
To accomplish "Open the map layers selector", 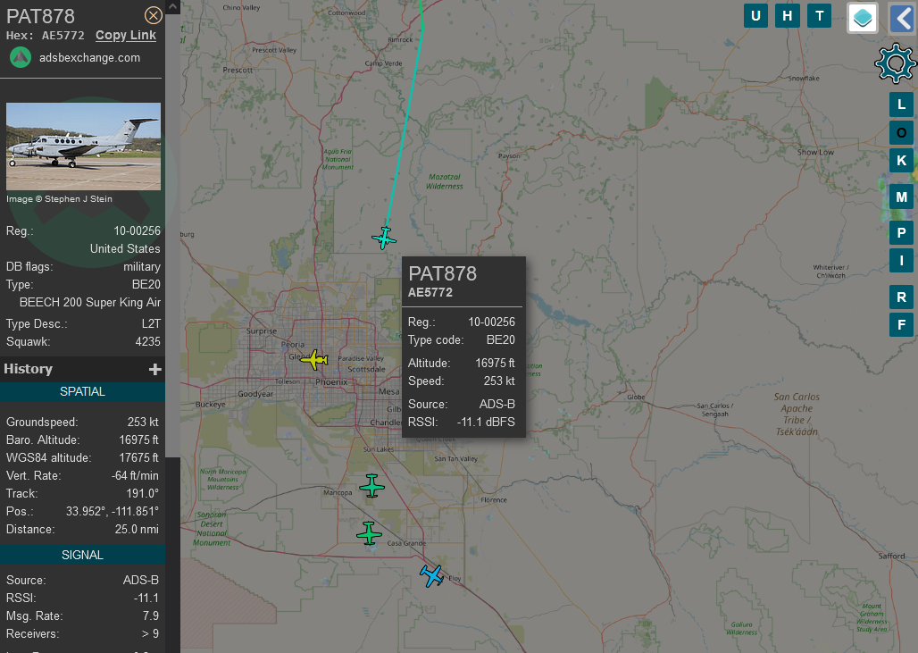I will (863, 18).
